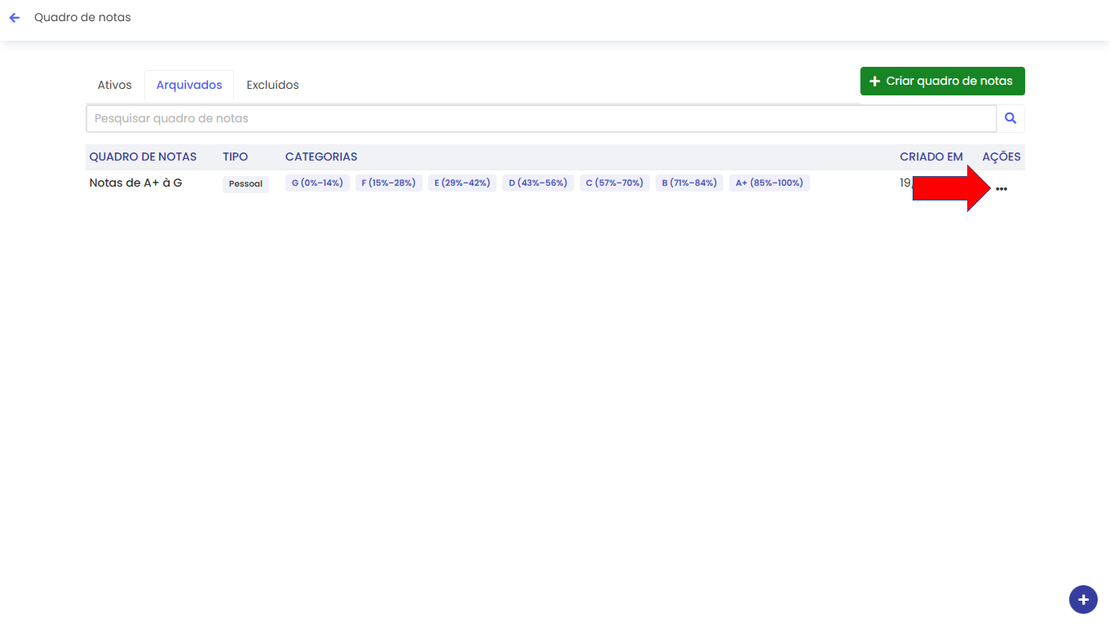
Task: Click the F (15%-28%) category tag
Action: click(388, 183)
